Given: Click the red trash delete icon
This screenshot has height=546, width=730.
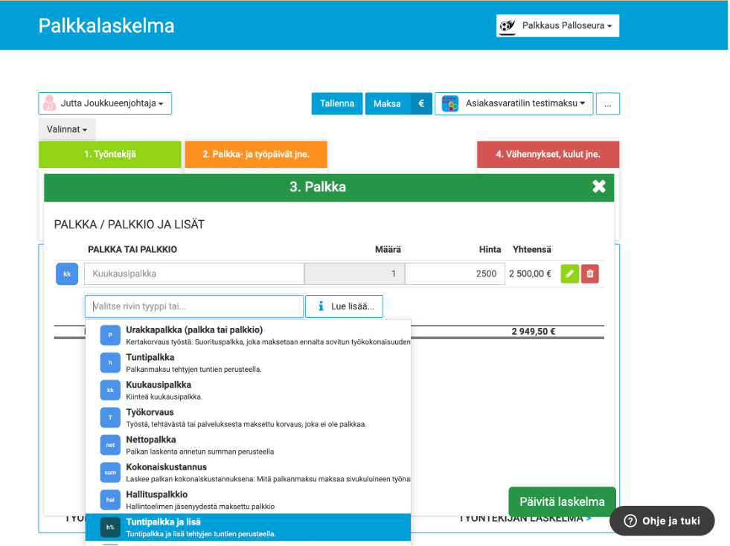Looking at the screenshot, I should 590,274.
